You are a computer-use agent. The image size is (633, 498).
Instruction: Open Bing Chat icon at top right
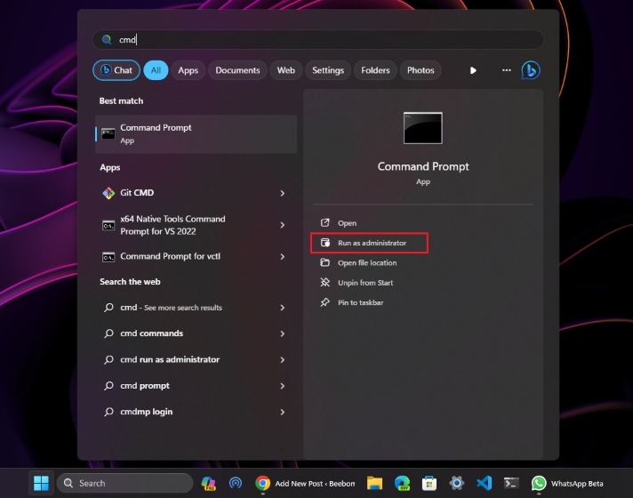pyautogui.click(x=531, y=70)
